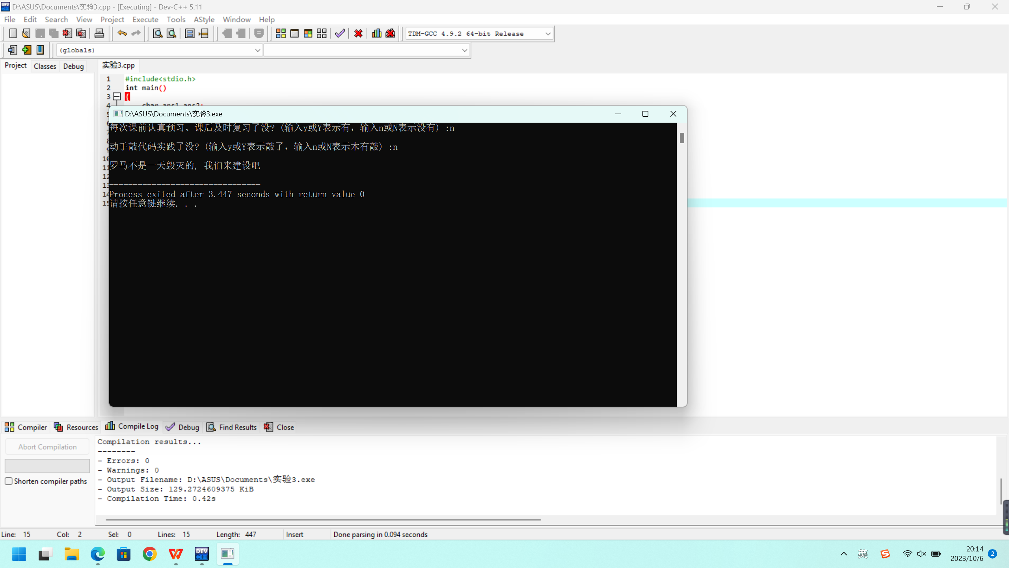The image size is (1009, 568).
Task: Click the Toggle bookmarks blue icon
Action: 40,50
